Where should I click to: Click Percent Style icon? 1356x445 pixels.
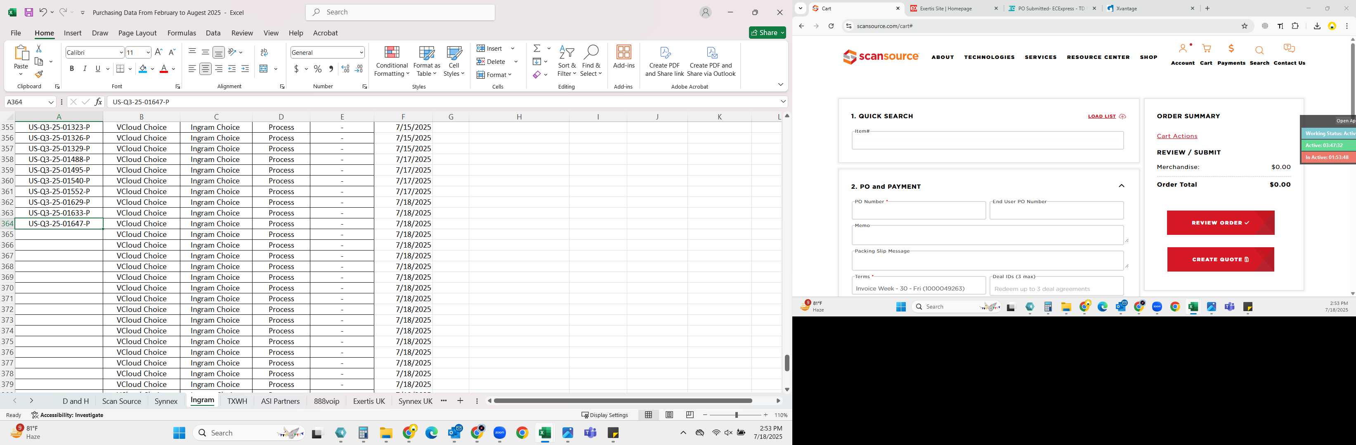(x=318, y=69)
